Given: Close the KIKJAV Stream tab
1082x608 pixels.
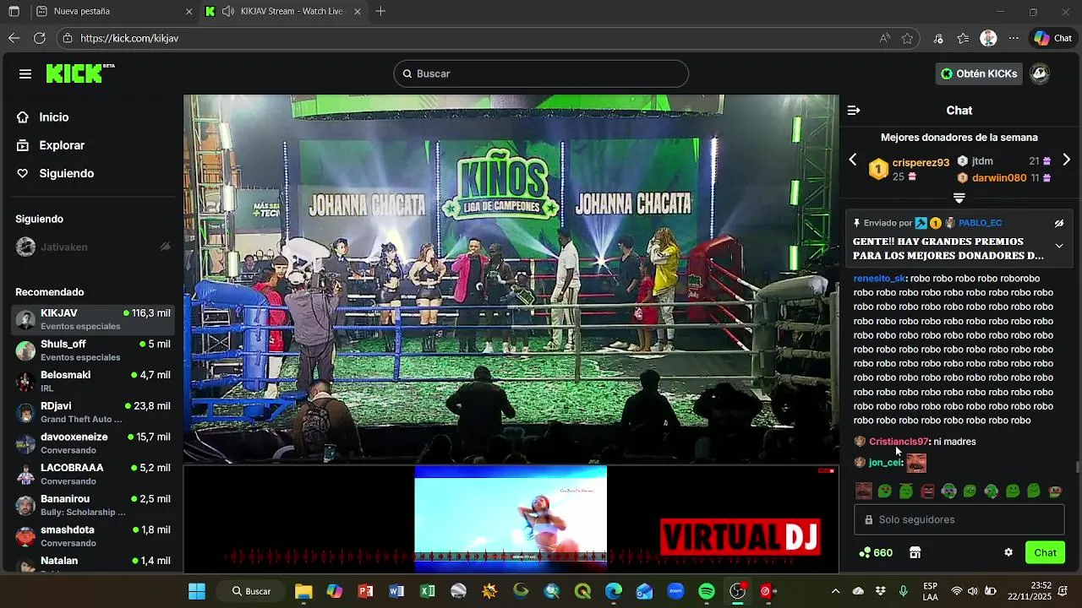Looking at the screenshot, I should [x=358, y=12].
